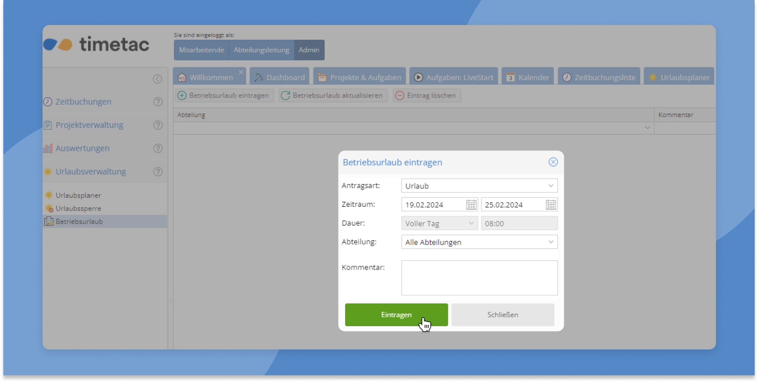Click the Schließen button
Screen dimensions: 758x382
click(503, 315)
